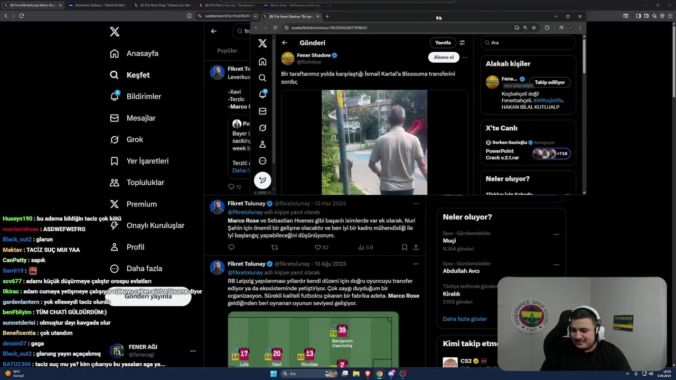The height and width of the screenshot is (380, 676).
Task: Open messages envelope in front window sidebar
Action: (x=262, y=111)
